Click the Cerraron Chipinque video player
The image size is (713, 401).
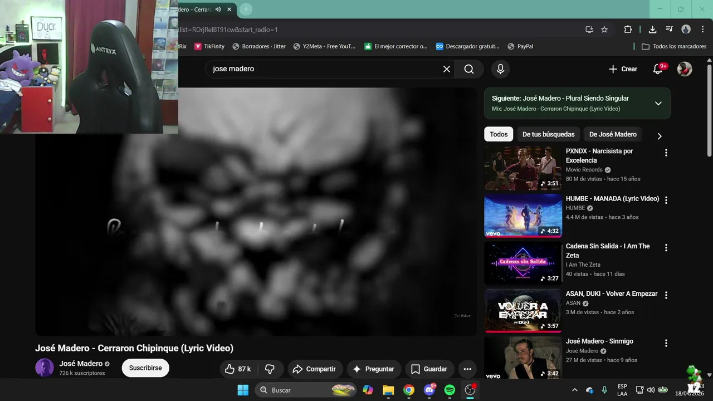click(256, 212)
